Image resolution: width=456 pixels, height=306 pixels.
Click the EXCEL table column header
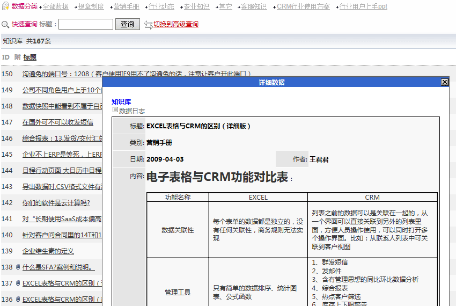click(x=258, y=198)
